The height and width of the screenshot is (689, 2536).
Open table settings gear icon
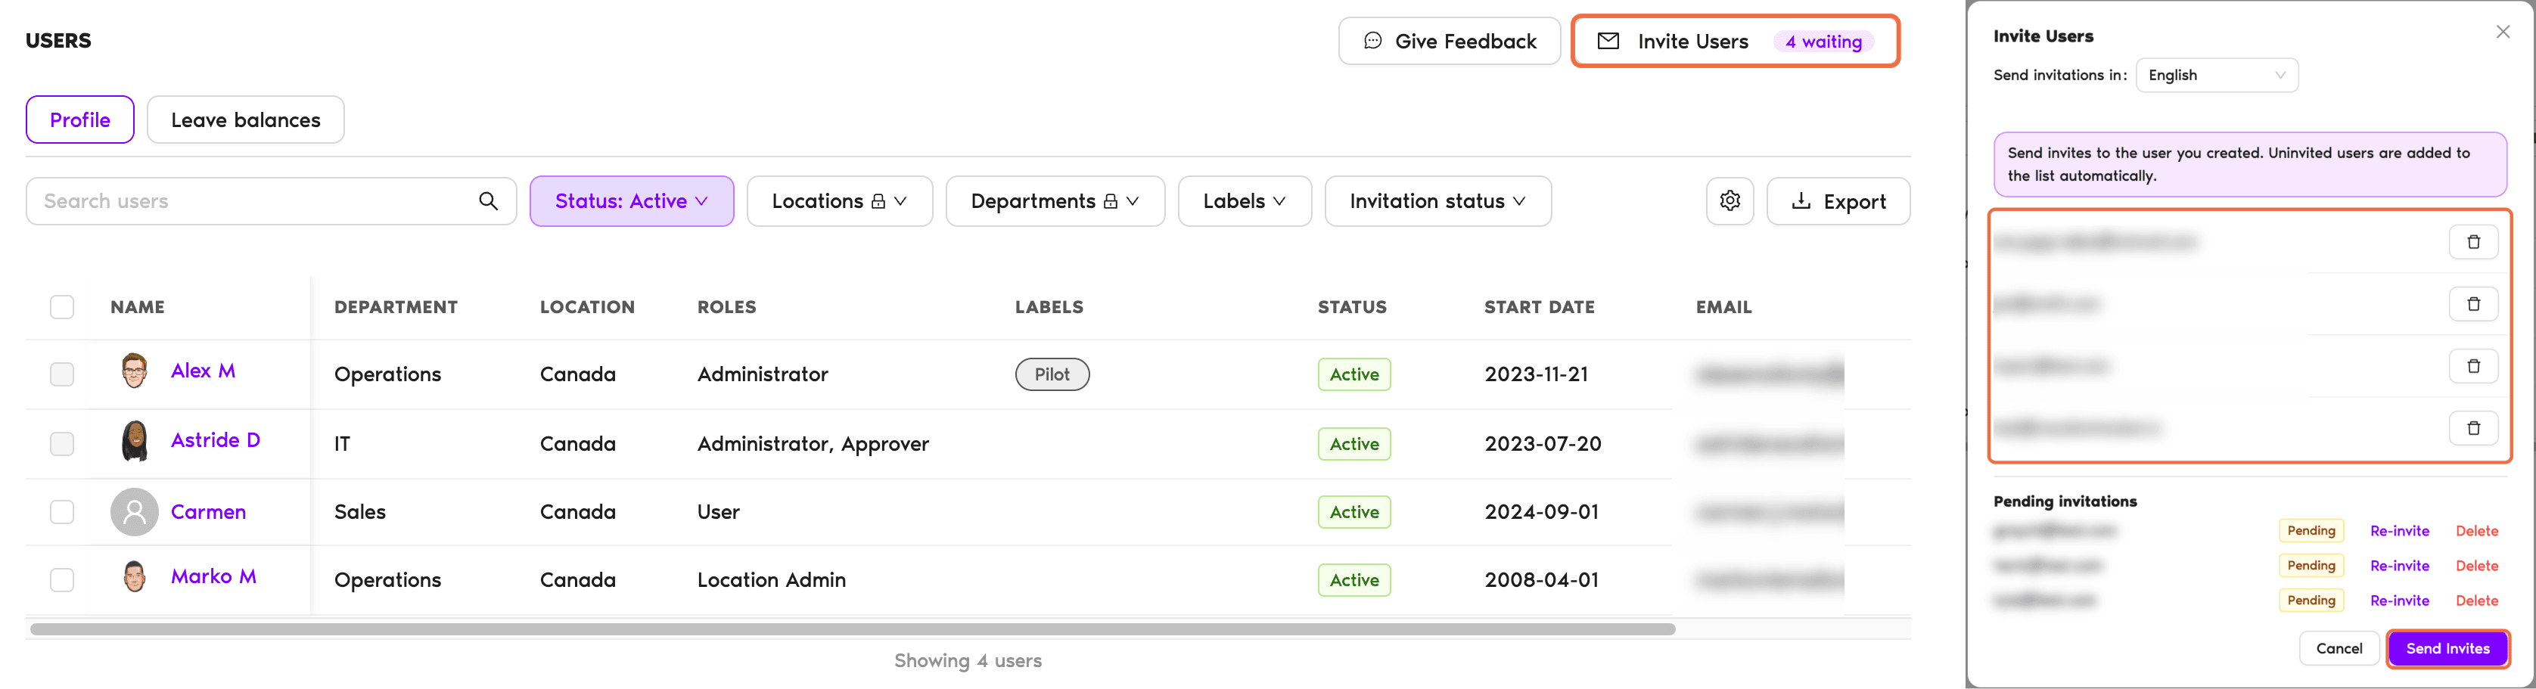tap(1730, 200)
